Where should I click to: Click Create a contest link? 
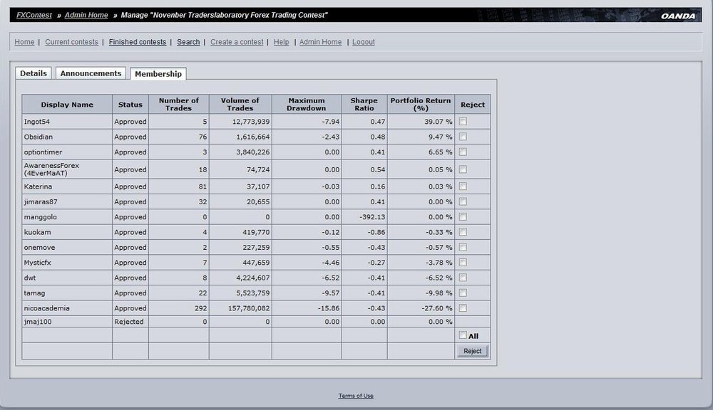237,42
